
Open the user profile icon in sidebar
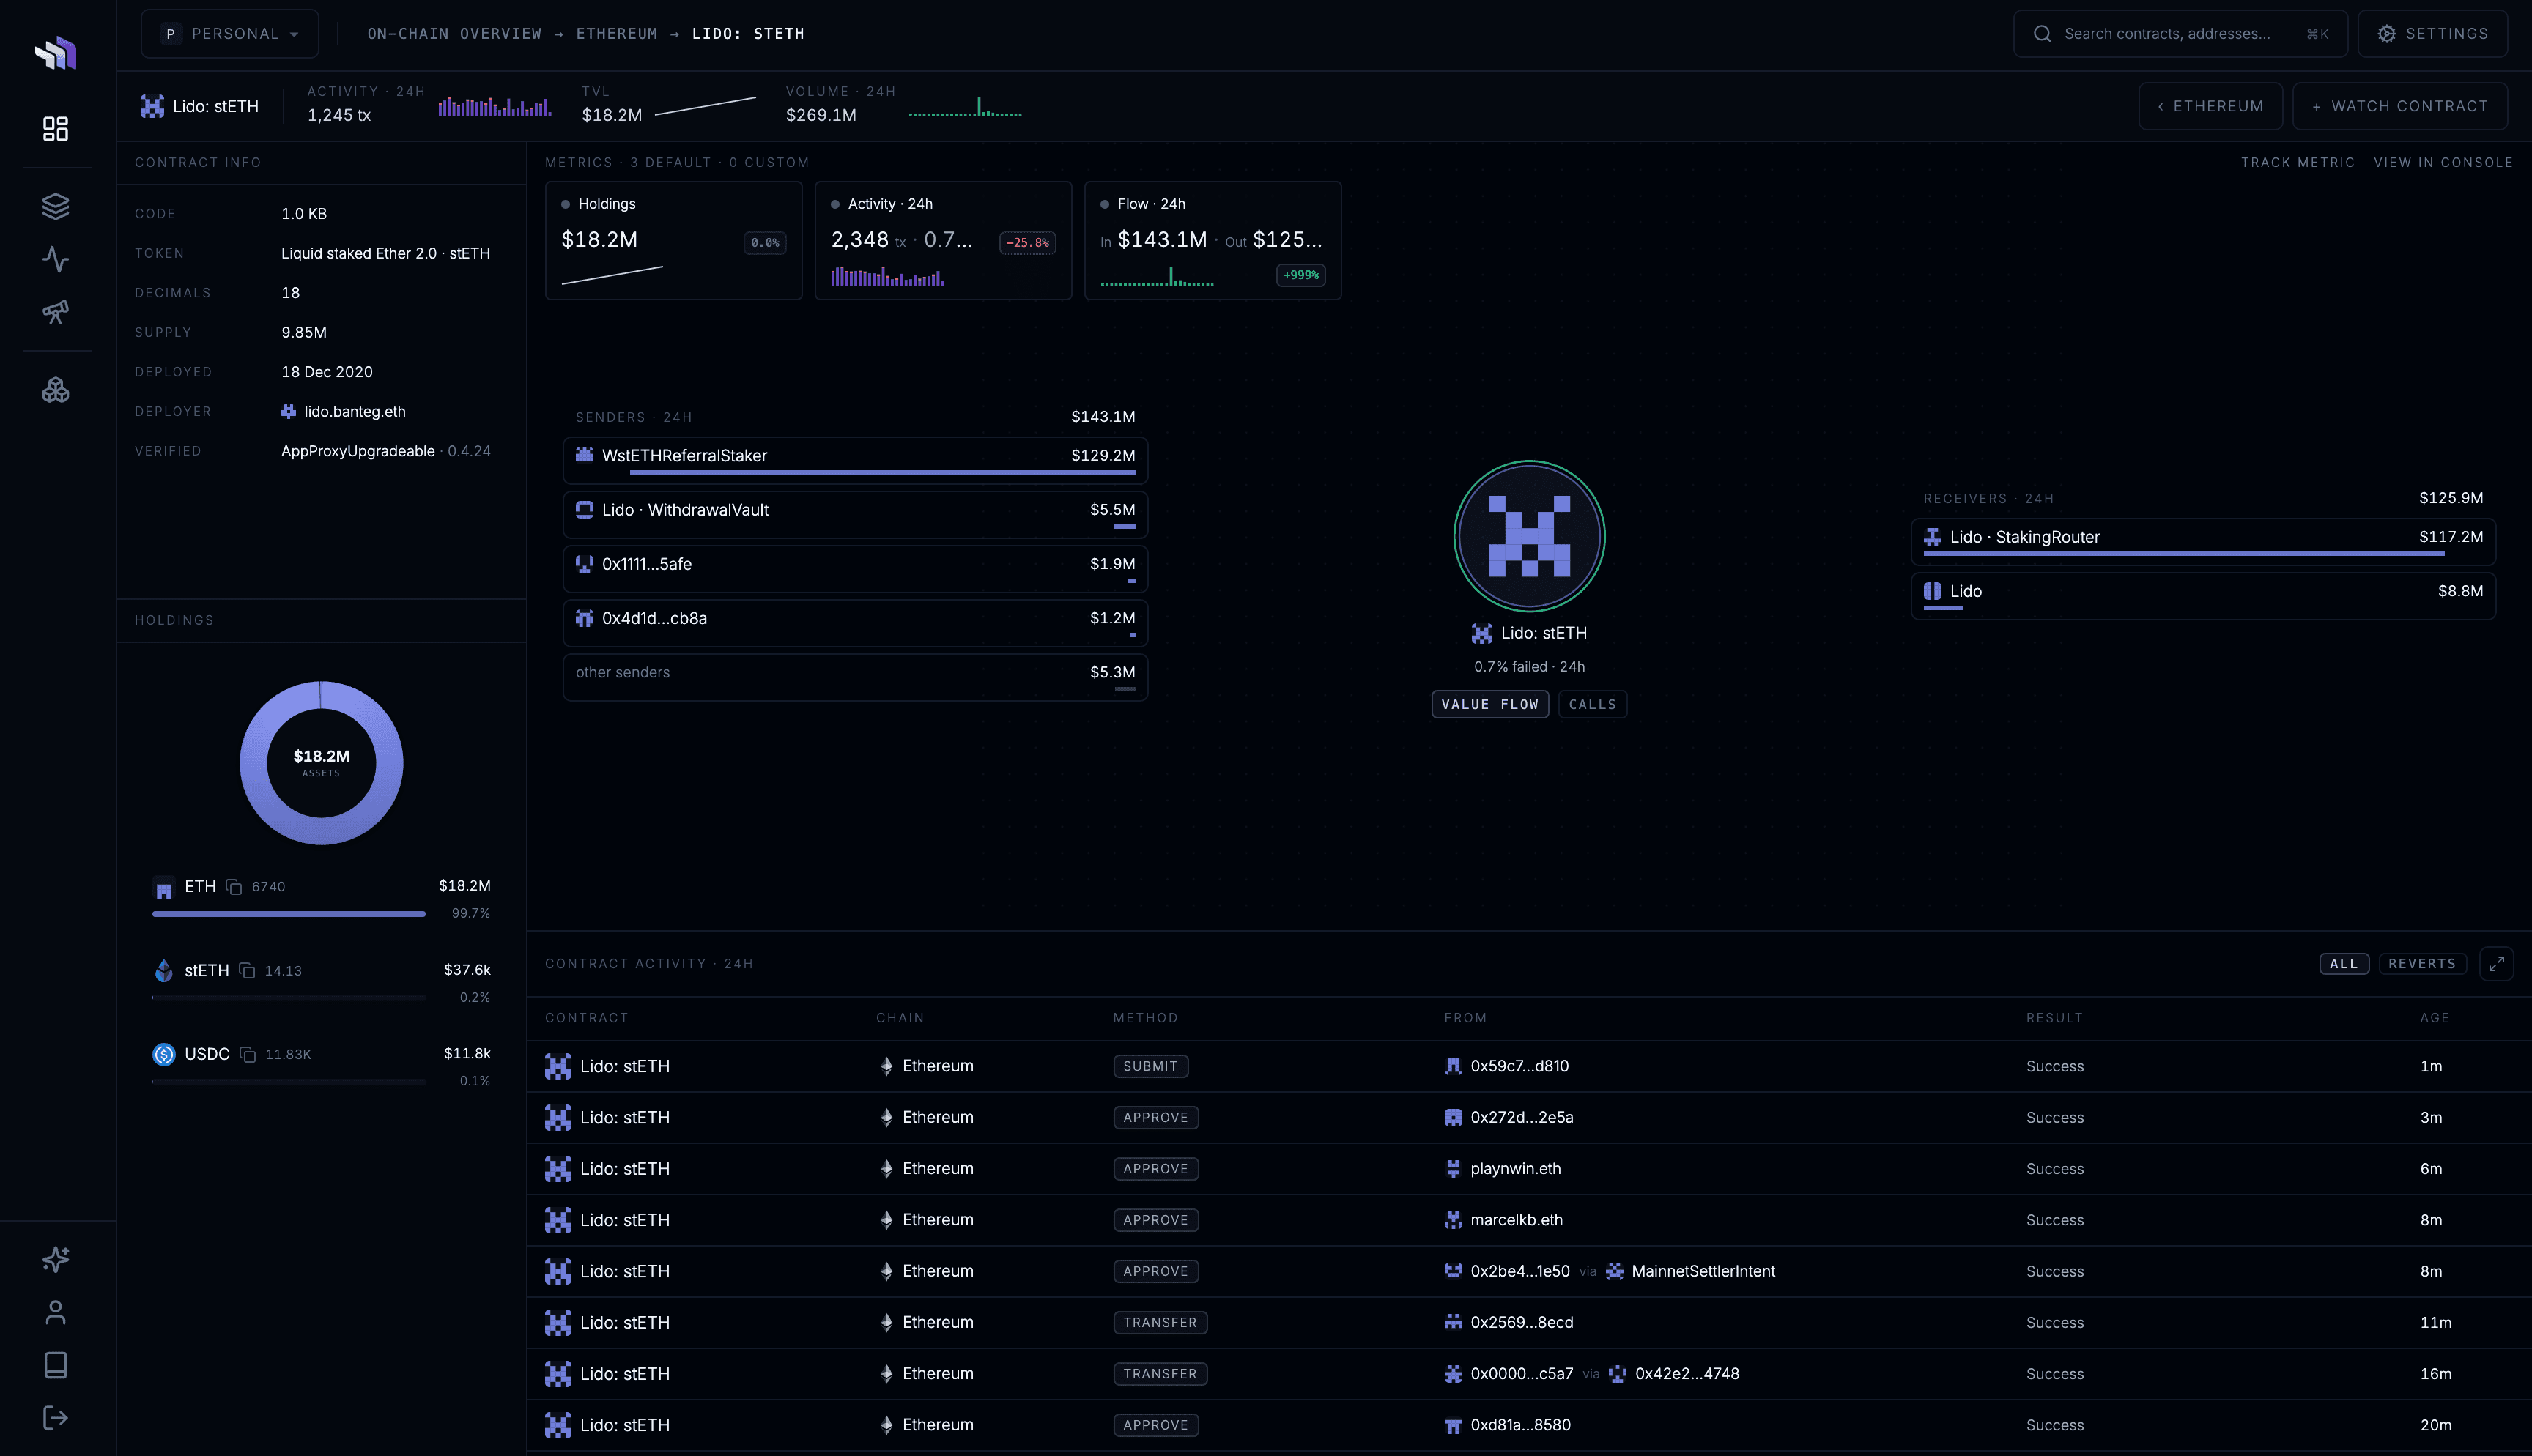[x=56, y=1312]
